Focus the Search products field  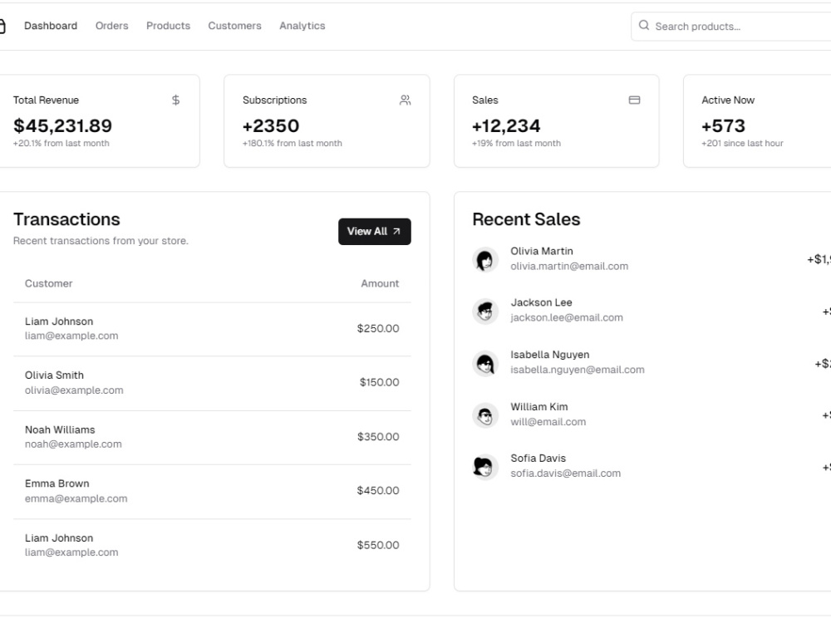(731, 26)
